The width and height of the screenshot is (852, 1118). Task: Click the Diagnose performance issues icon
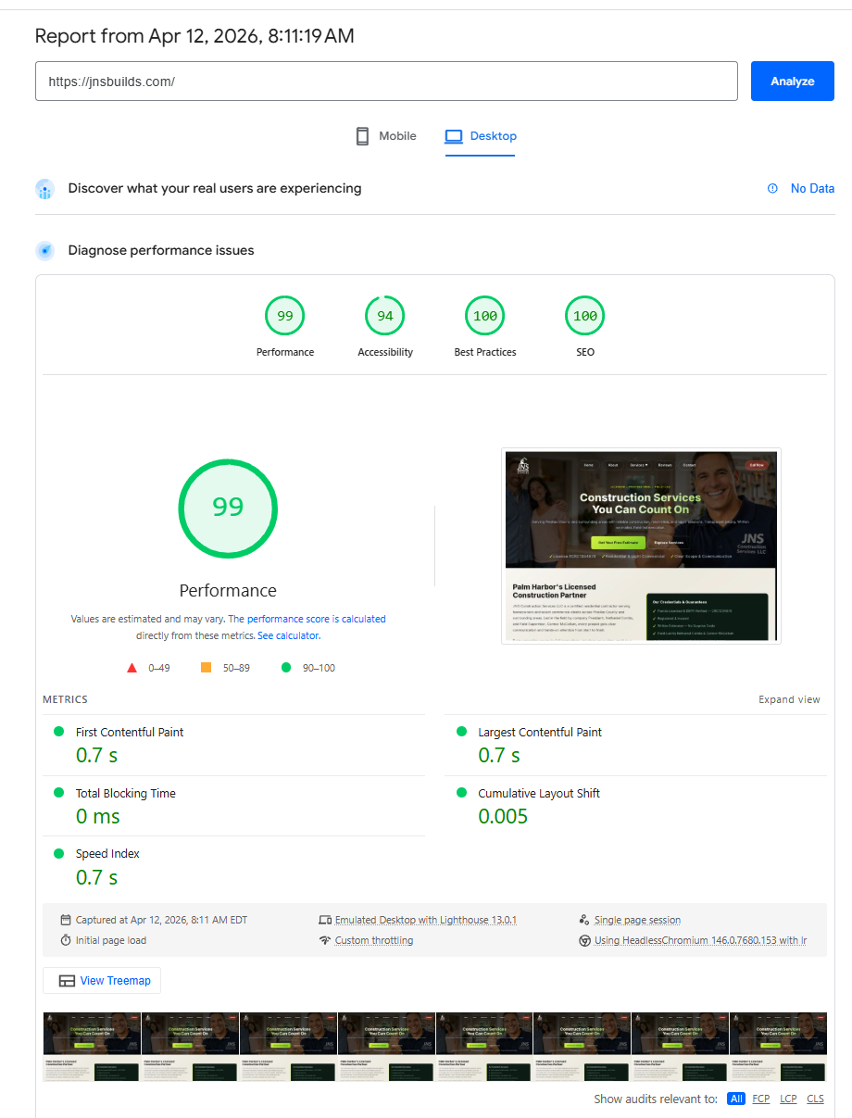tap(44, 250)
